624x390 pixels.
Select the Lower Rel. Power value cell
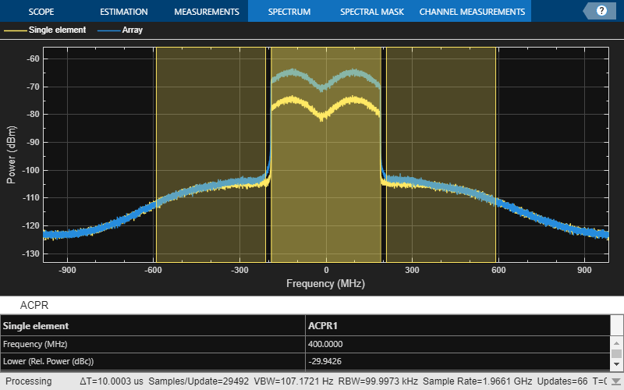[456, 361]
